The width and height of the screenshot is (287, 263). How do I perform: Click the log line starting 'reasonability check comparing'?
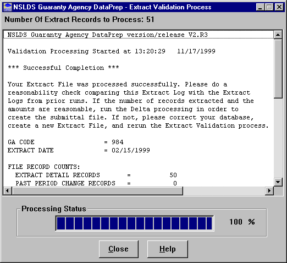[129, 92]
